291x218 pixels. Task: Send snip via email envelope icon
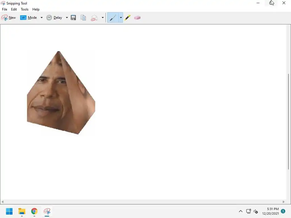[94, 18]
